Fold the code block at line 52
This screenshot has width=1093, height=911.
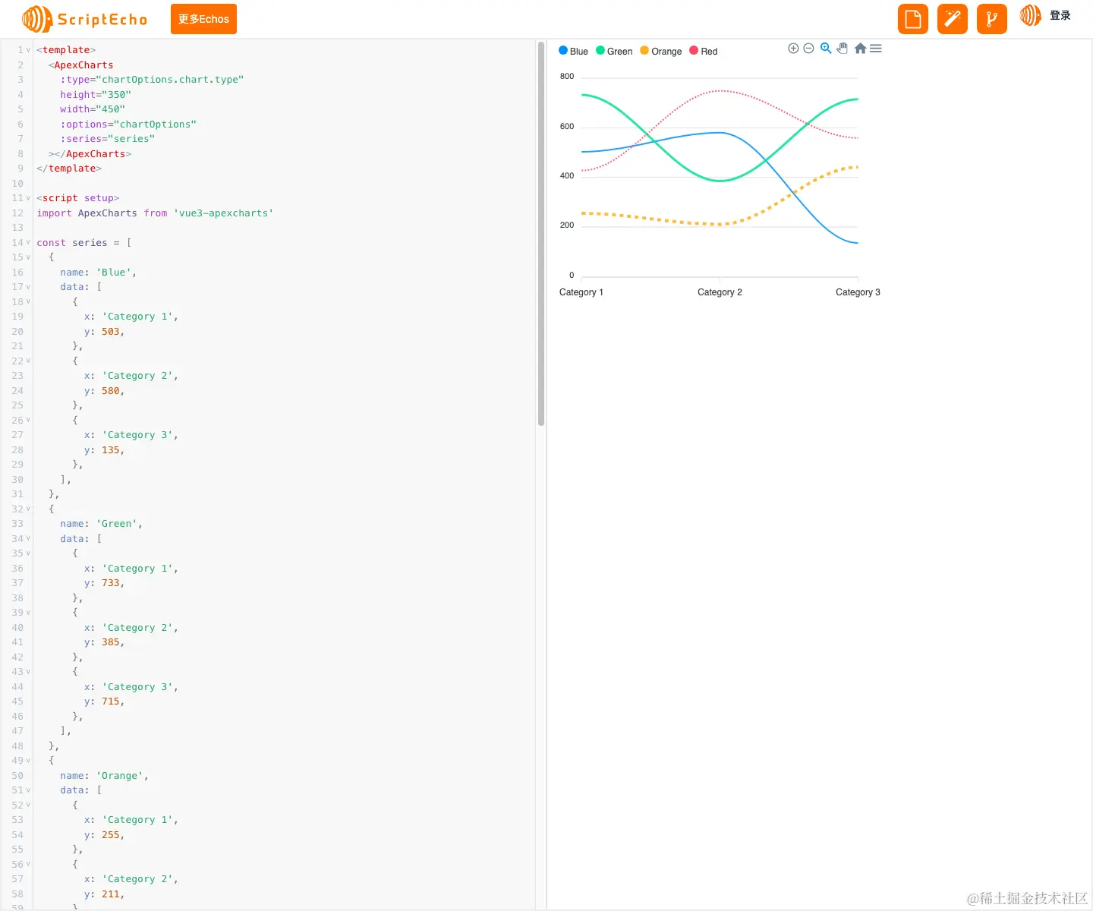tap(29, 805)
